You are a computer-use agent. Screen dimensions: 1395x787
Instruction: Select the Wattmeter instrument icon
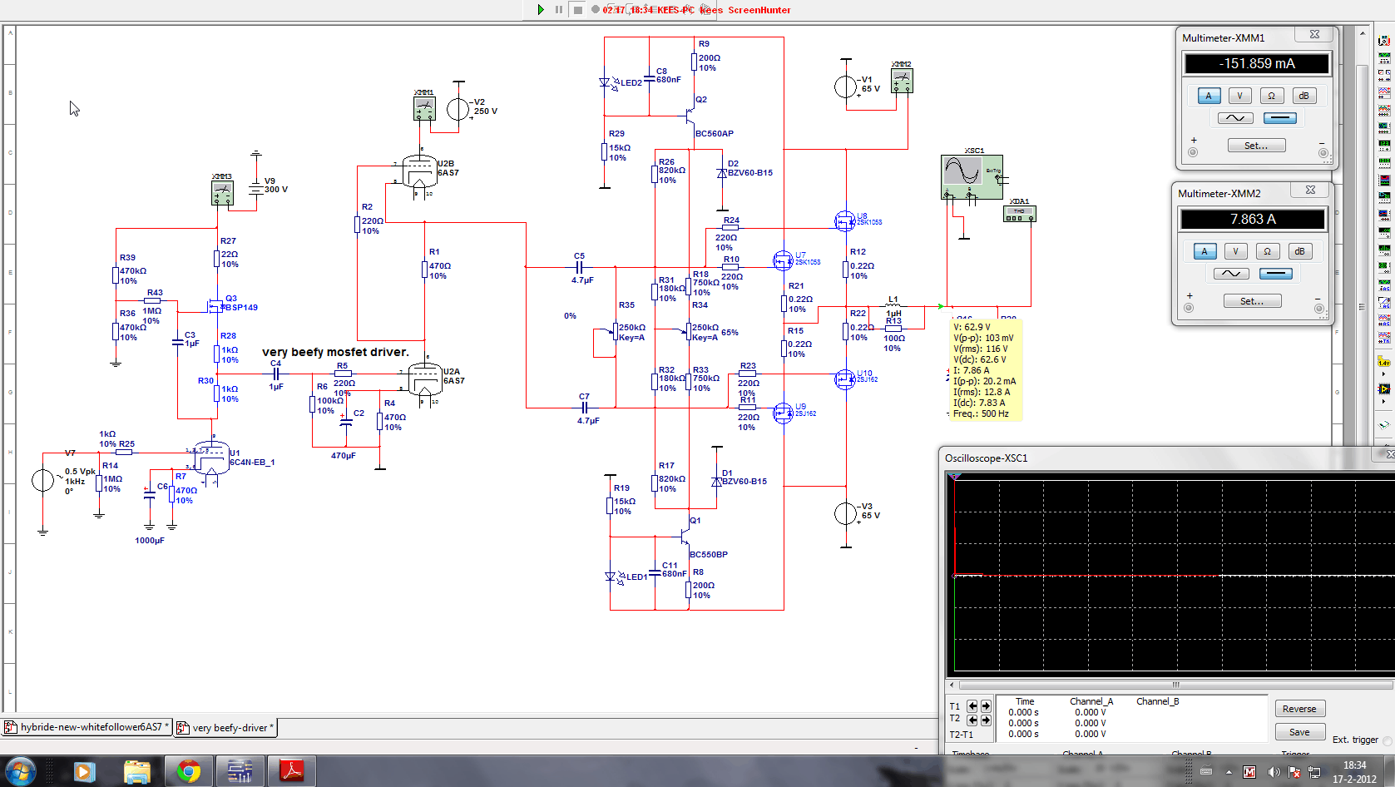coord(1384,76)
